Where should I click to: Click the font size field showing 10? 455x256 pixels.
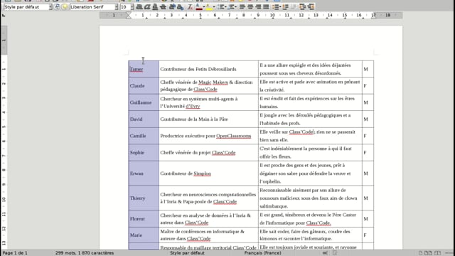[x=125, y=6]
